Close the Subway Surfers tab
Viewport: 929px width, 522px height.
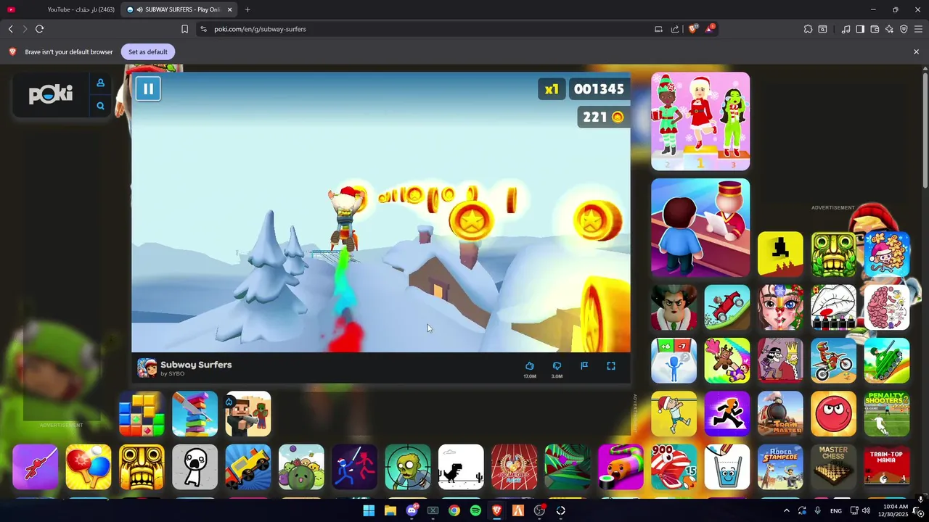[230, 9]
